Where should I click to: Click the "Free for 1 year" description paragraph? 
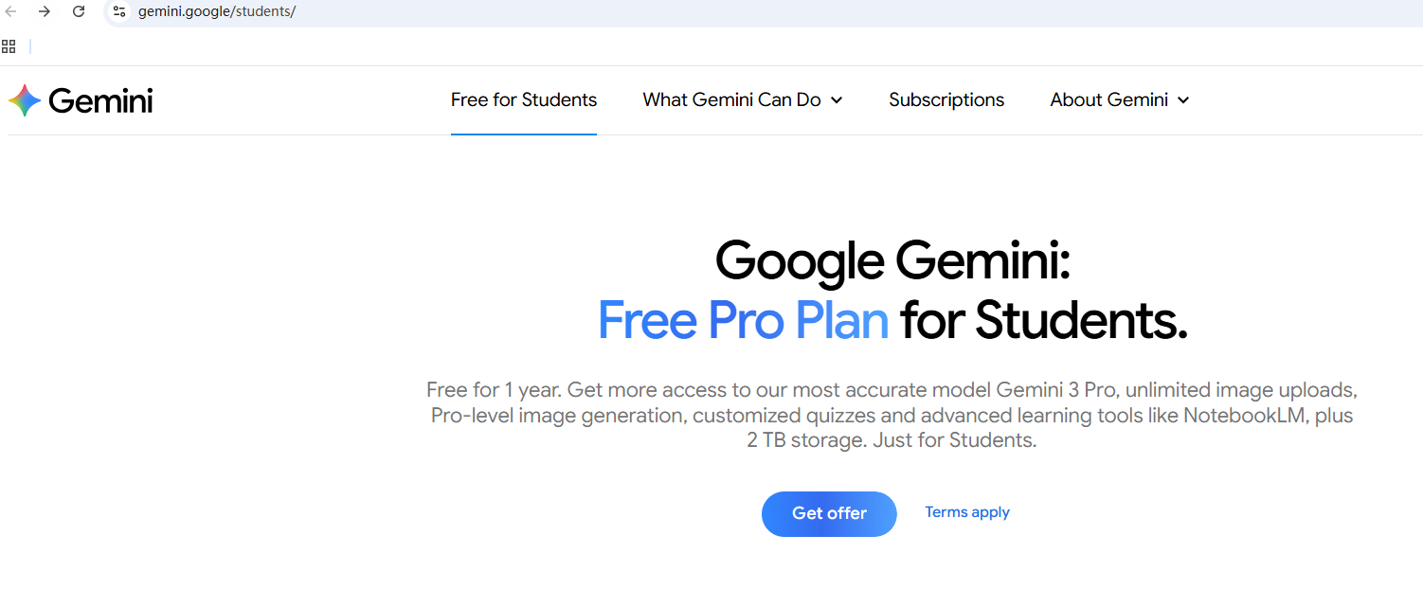coord(892,415)
